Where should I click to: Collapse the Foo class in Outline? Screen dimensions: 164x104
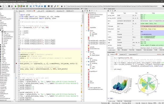[87, 65]
